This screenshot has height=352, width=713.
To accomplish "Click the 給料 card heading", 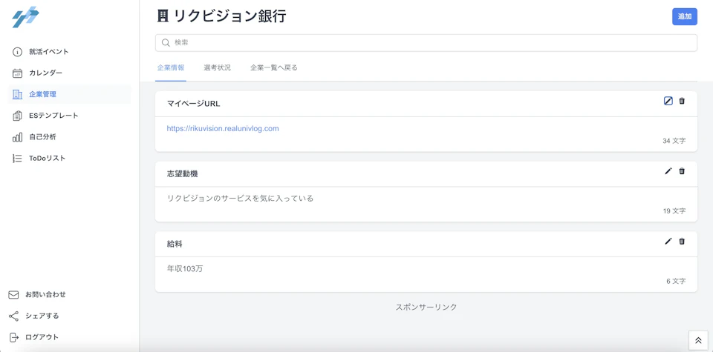I will click(x=175, y=244).
